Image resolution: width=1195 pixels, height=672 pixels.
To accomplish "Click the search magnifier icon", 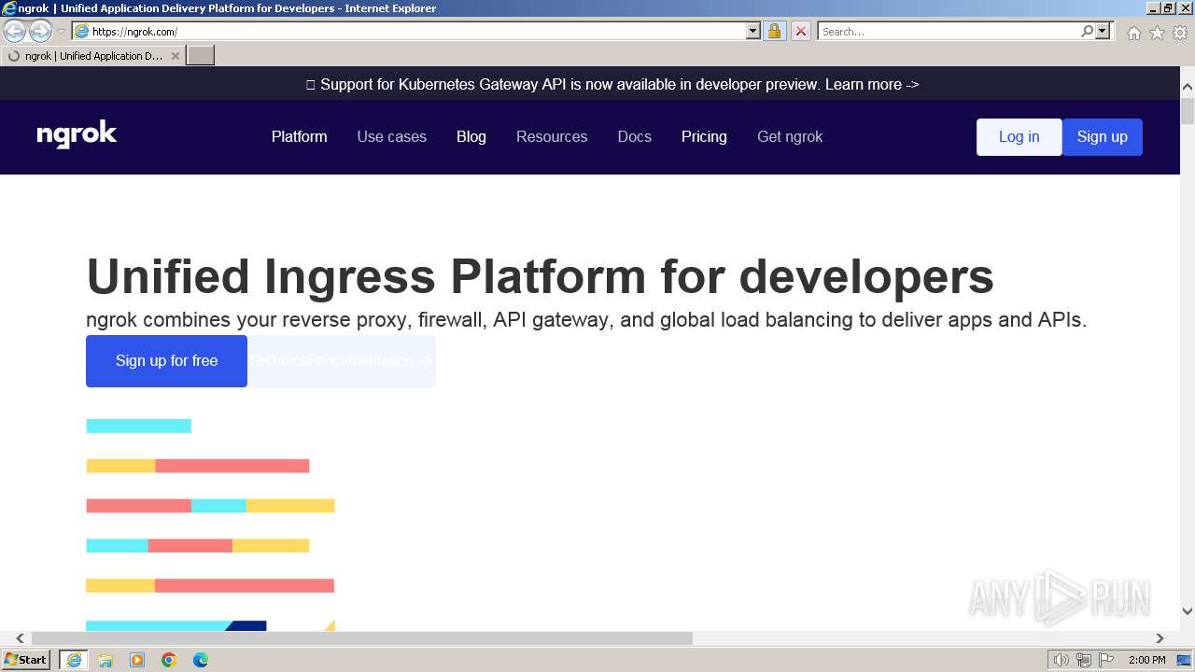I will 1087,31.
